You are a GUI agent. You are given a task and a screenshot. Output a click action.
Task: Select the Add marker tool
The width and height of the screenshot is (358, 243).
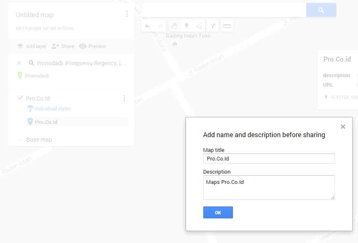pos(186,26)
